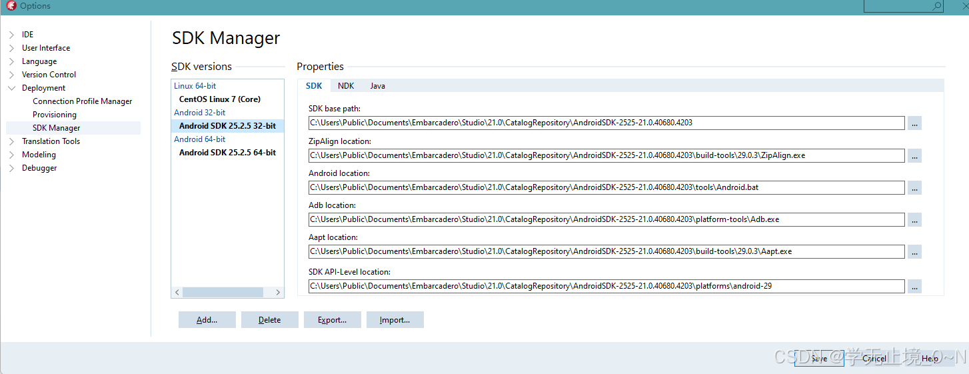Click the Add... button
This screenshot has width=969, height=374.
[x=207, y=320]
